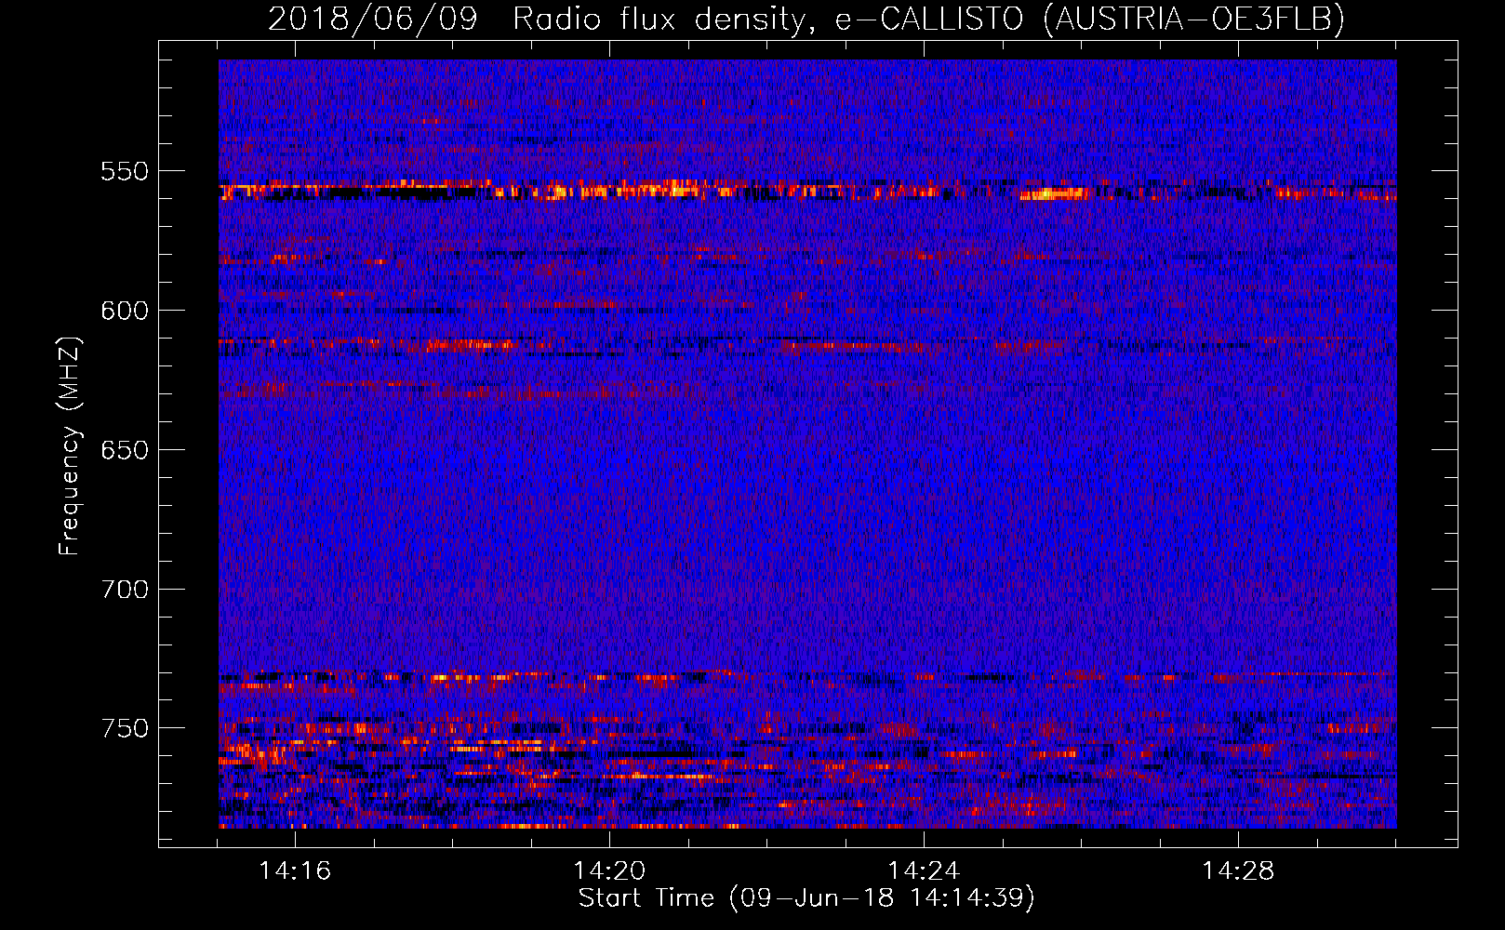Click the Frequency (MHZ) axis title
The height and width of the screenshot is (930, 1505).
70,445
